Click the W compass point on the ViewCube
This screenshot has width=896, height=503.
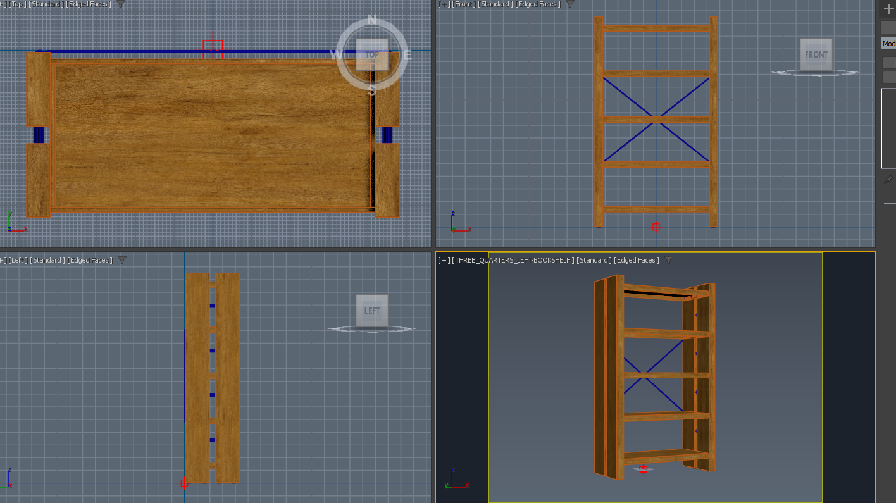pyautogui.click(x=335, y=55)
